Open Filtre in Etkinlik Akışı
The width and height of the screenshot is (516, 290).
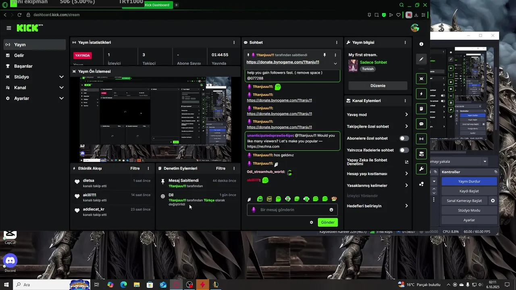(135, 168)
